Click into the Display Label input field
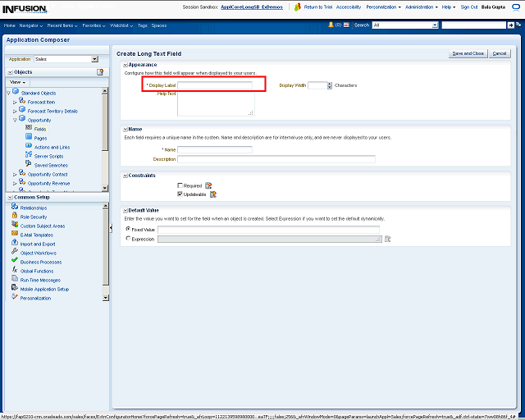The height and width of the screenshot is (420, 525). pyautogui.click(x=215, y=84)
